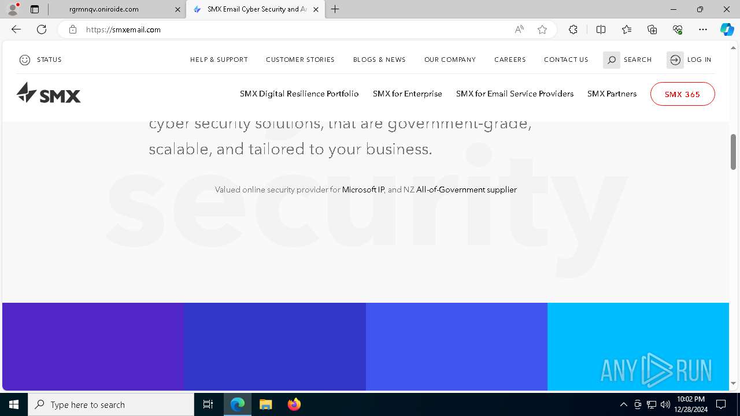740x416 pixels.
Task: Click the SMX logo
Action: coord(49,93)
